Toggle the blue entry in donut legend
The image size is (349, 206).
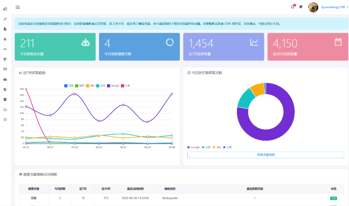tap(227, 147)
